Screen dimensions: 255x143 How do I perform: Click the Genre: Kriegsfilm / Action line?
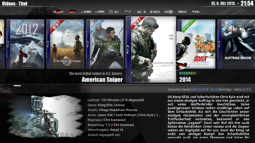pos(106,105)
